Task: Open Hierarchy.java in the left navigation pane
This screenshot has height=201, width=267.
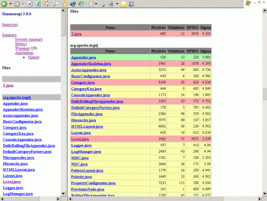Action: tap(15, 164)
